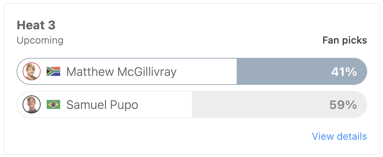383x157 pixels.
Task: Click the Brazil flag icon
Action: click(x=53, y=104)
